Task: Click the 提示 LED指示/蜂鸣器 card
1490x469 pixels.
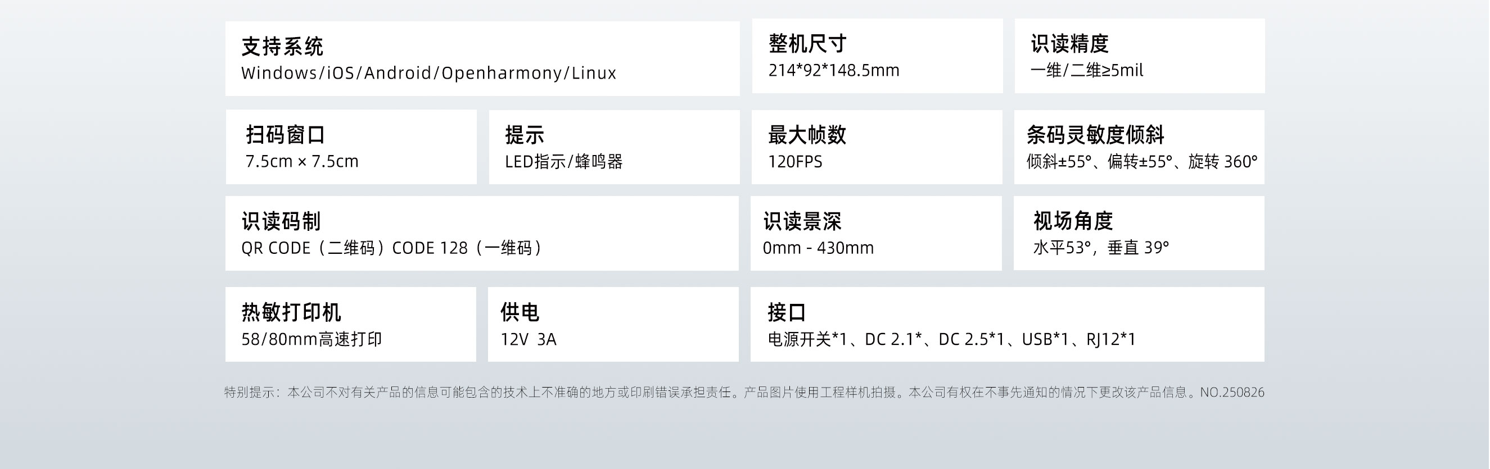Action: (x=615, y=147)
